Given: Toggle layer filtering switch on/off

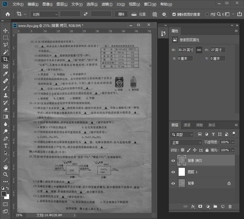Looking at the screenshot, I should 234,134.
